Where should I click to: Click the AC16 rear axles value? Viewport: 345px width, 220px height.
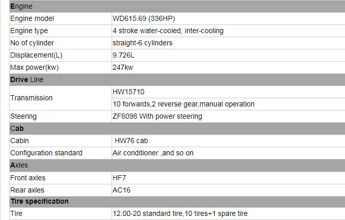(x=121, y=190)
